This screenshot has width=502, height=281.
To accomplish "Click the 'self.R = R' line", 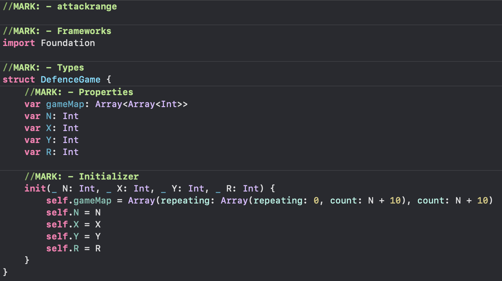I will pyautogui.click(x=73, y=249).
